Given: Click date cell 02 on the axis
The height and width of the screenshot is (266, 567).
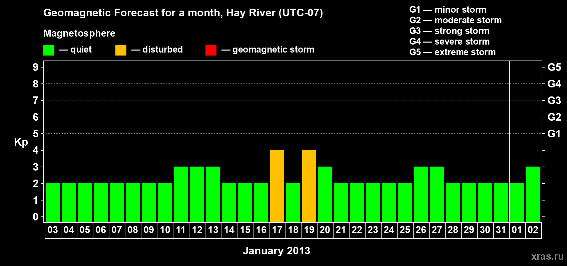Looking at the screenshot, I should [x=533, y=230].
